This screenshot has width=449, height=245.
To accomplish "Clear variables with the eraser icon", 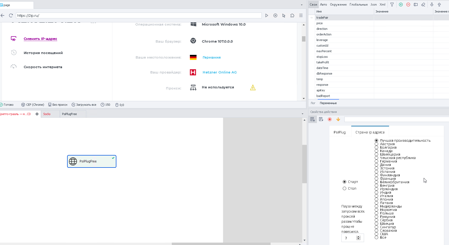I will click(x=423, y=5).
